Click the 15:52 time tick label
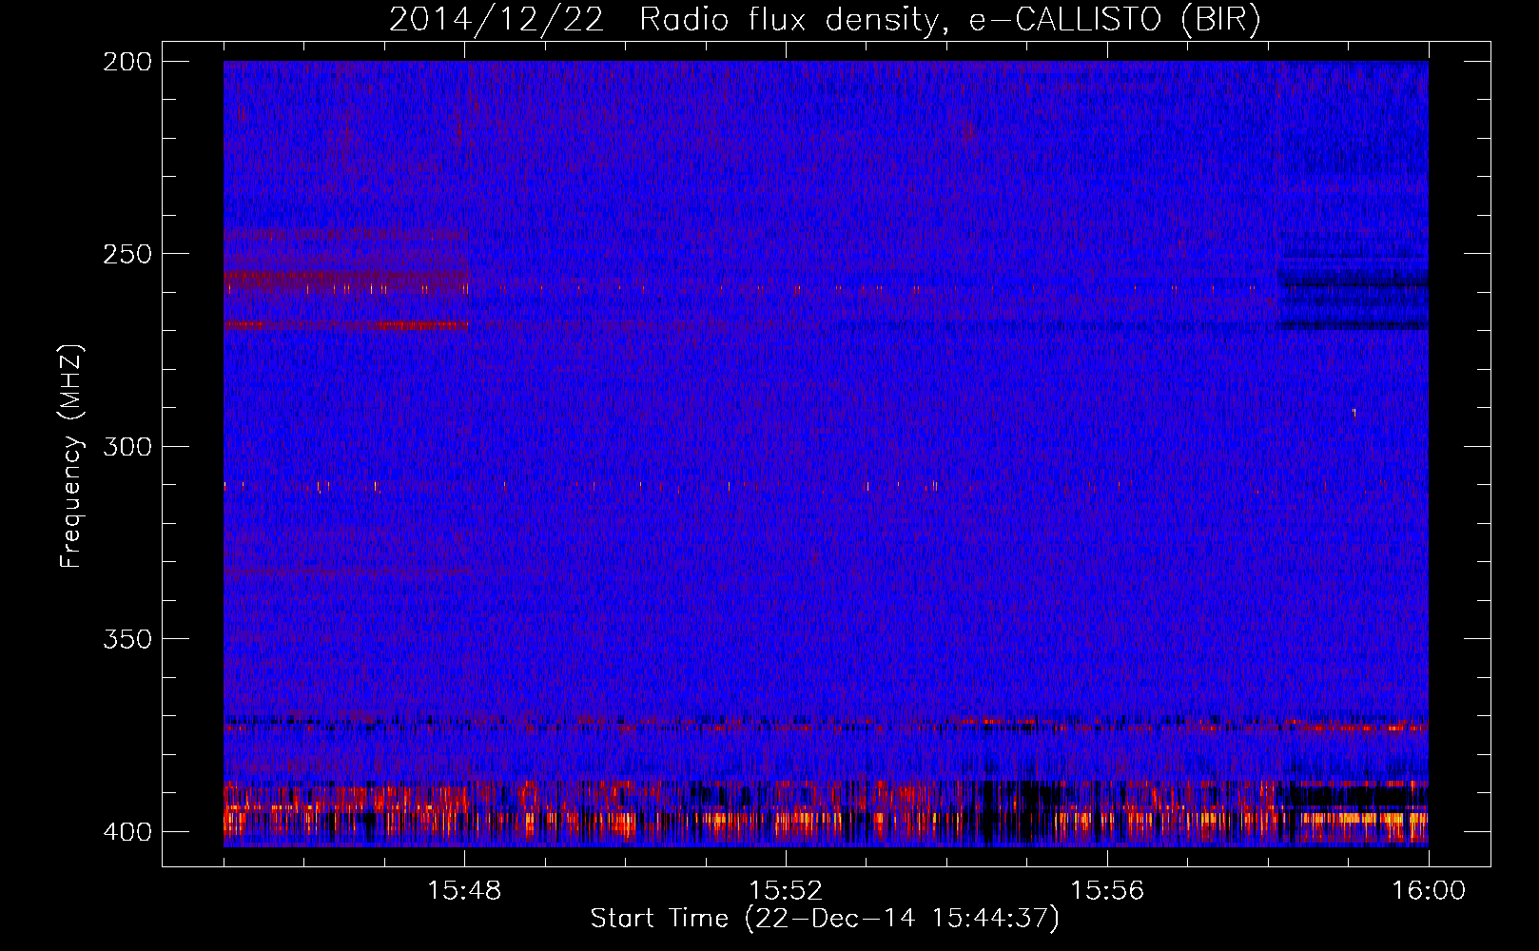1539x951 pixels. coord(786,891)
